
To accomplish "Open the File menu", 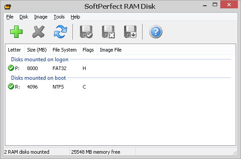I will click(10, 17).
